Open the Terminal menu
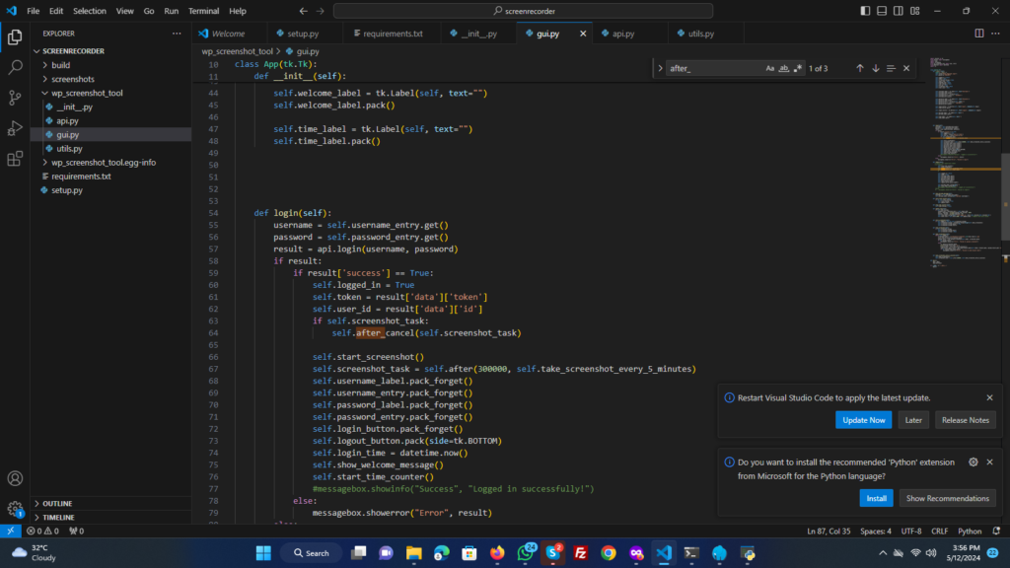Viewport: 1010px width, 568px height. [x=204, y=11]
